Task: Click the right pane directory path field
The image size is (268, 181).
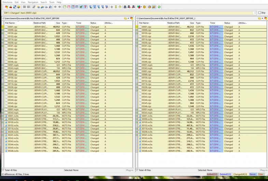Action: 197,18
